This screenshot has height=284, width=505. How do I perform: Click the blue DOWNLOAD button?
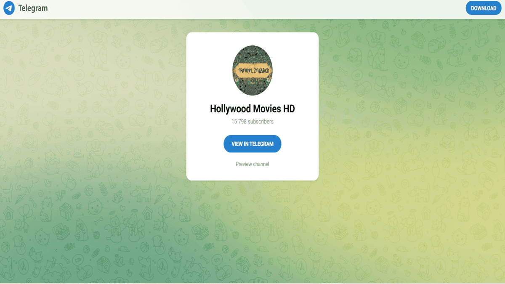click(x=484, y=8)
